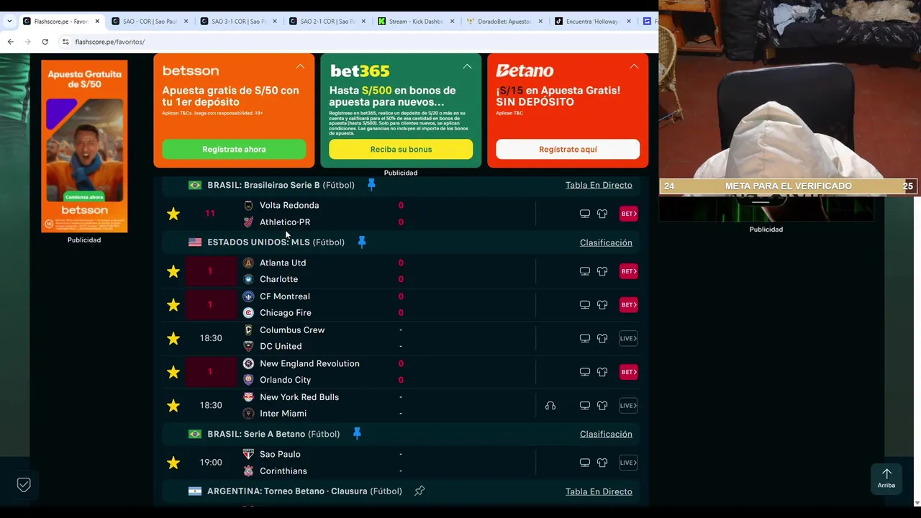Open TV icon for Columbus Crew match
Viewport: 921px width, 518px height.
click(585, 338)
